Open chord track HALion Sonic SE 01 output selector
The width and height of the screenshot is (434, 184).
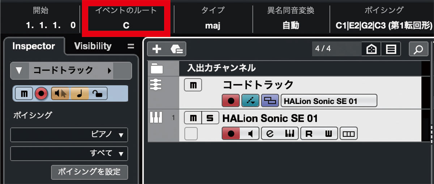329,101
